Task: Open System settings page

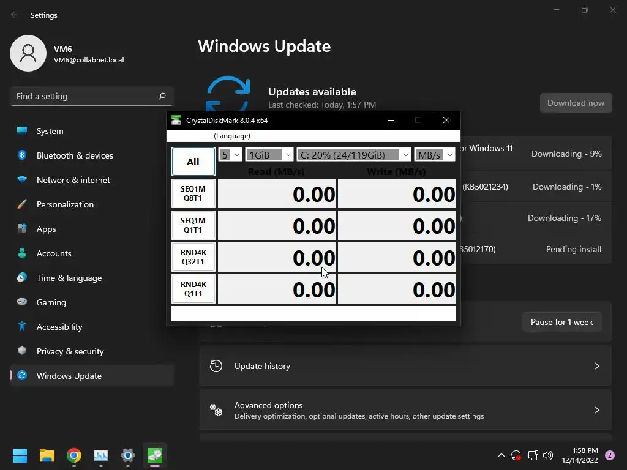Action: (x=92, y=131)
